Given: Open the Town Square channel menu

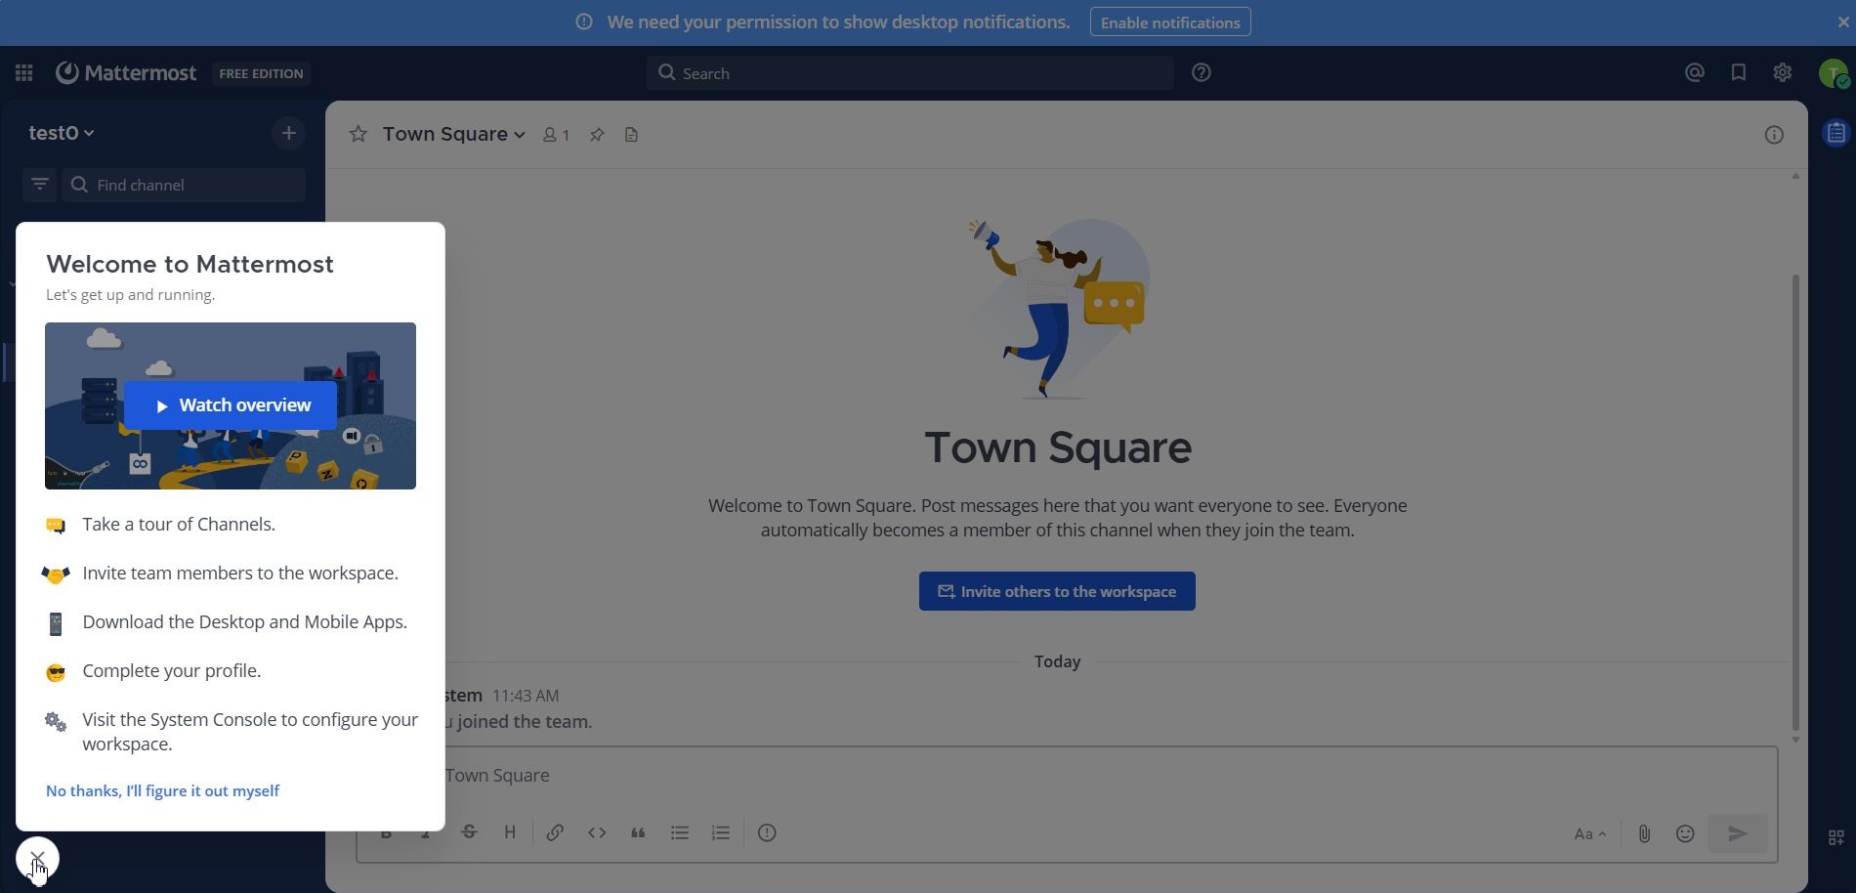Looking at the screenshot, I should [452, 134].
